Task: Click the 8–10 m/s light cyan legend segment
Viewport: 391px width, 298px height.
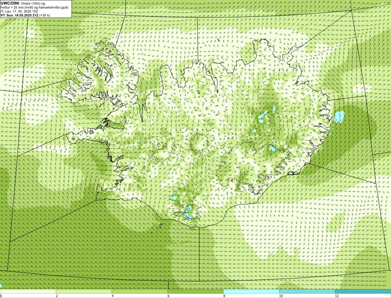Action: click(x=251, y=291)
